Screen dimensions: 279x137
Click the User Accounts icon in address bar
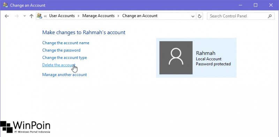tap(39, 16)
